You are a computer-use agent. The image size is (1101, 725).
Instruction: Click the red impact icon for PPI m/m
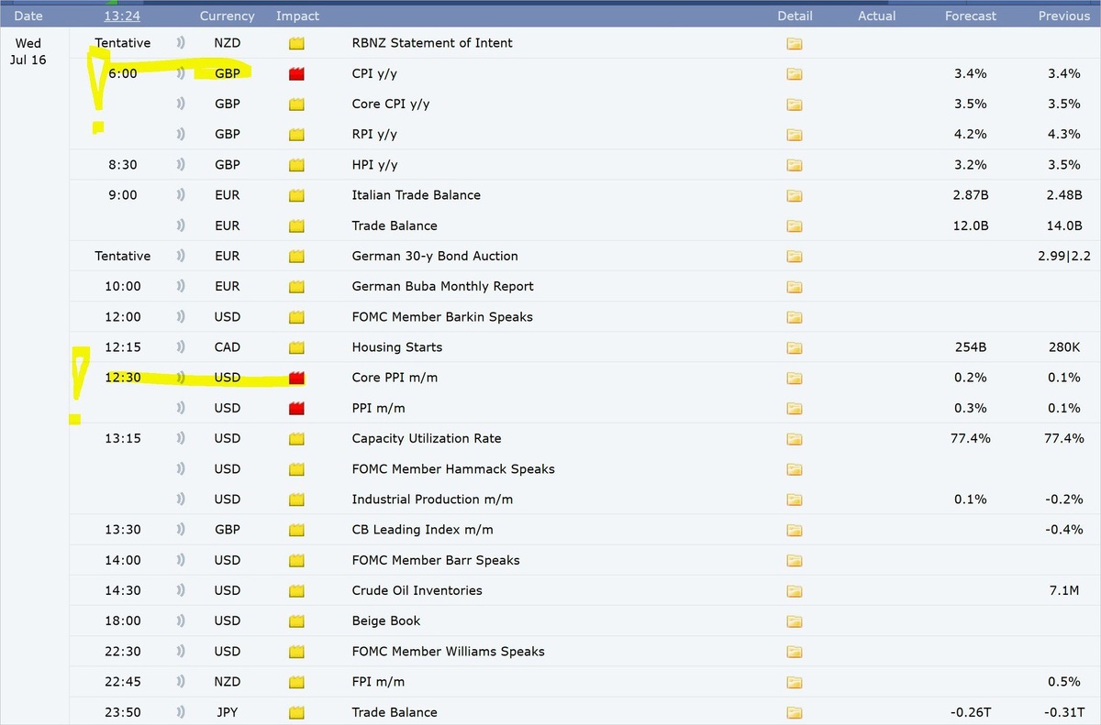click(x=296, y=408)
